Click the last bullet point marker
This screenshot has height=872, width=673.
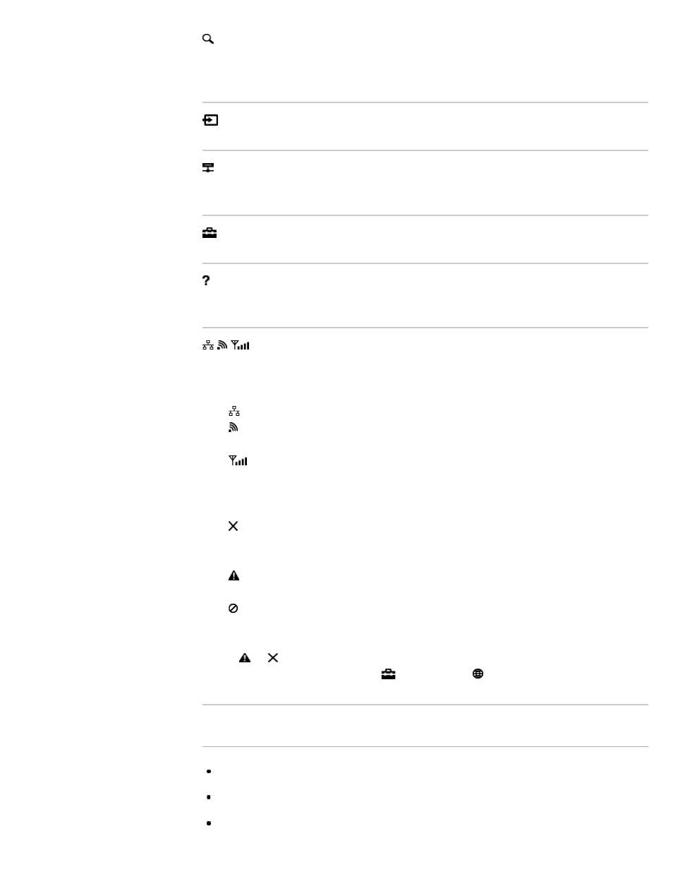point(209,823)
